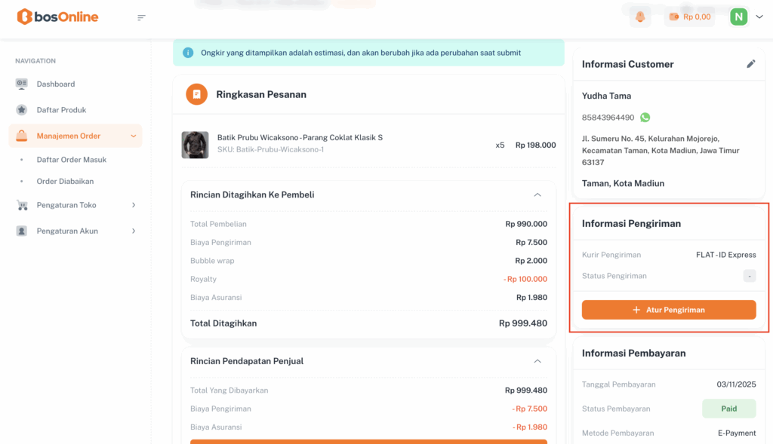Collapse Rincian Ditagihkan Ke Pembeli section
Screen dimensions: 773x444
pos(537,194)
